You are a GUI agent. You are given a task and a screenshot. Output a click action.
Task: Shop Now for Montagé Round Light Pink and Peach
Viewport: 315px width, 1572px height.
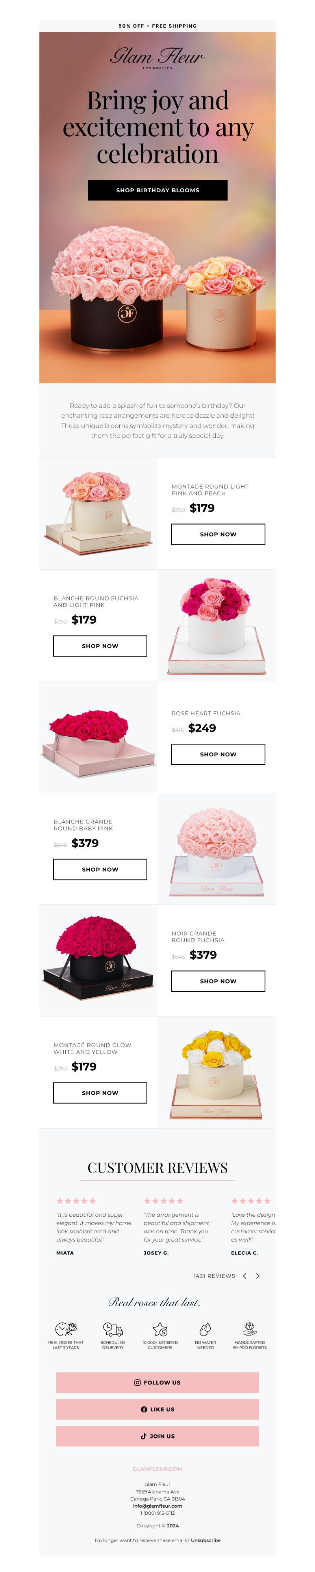click(x=218, y=534)
